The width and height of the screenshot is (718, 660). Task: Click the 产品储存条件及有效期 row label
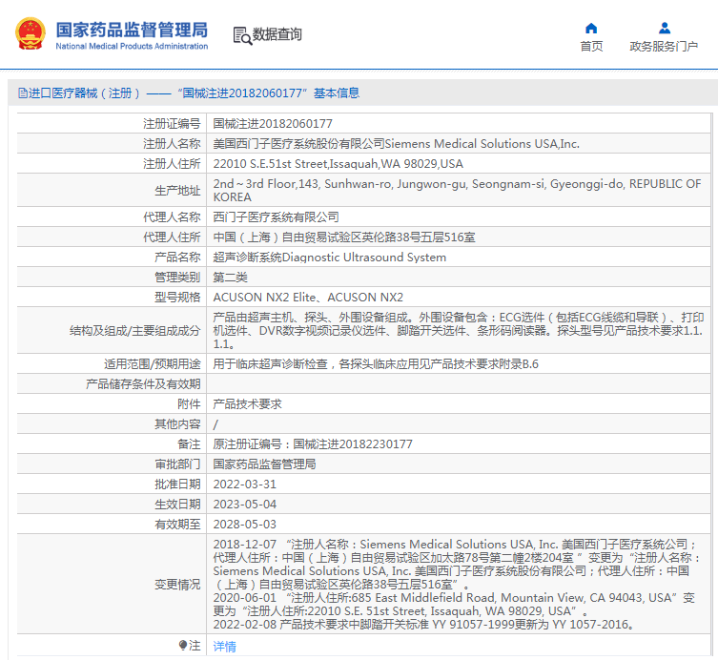pos(143,384)
